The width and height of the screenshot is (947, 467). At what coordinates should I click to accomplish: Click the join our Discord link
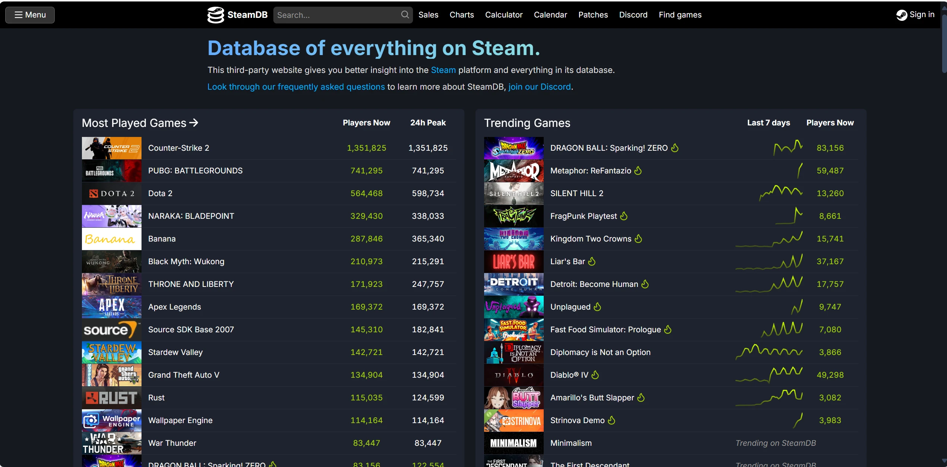coord(539,87)
